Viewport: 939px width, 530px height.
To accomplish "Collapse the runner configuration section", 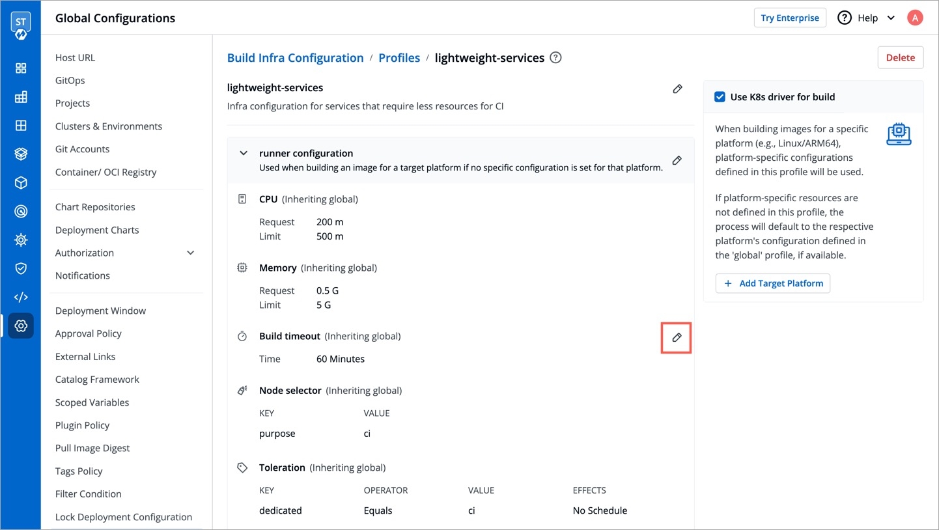I will point(244,154).
